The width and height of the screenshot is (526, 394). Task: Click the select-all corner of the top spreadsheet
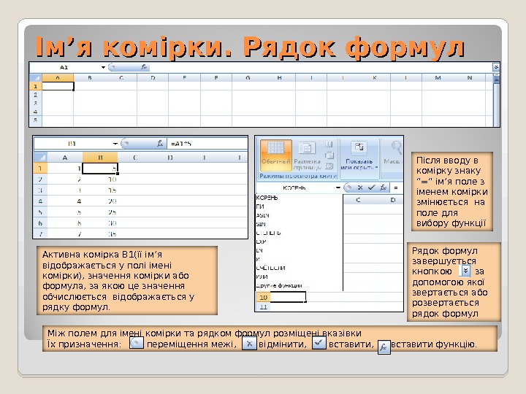tap(36, 78)
